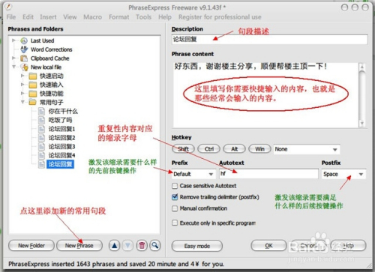Image resolution: width=375 pixels, height=272 pixels.
Task: Open the View menu
Action: pyautogui.click(x=70, y=17)
